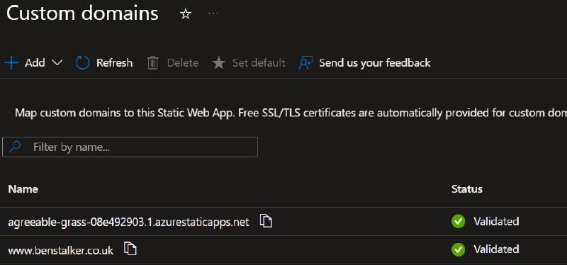Sort by the Status column header

point(467,189)
